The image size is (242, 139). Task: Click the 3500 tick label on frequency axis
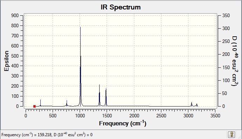click(x=215, y=116)
